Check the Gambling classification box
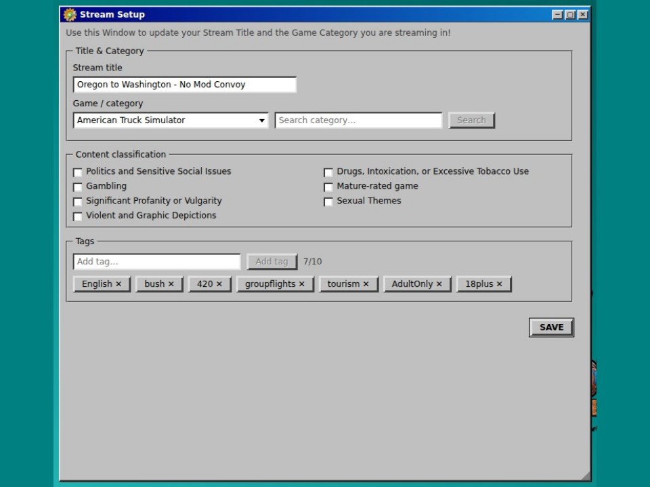This screenshot has height=487, width=650. coord(77,187)
